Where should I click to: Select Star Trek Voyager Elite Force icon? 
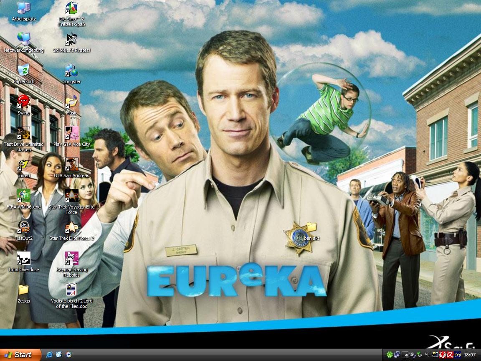(x=71, y=196)
